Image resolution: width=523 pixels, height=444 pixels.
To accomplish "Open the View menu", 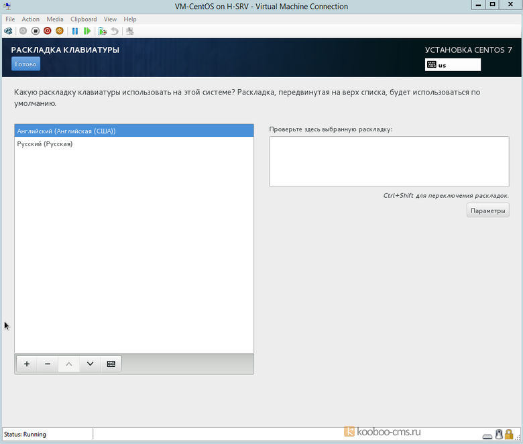I will click(110, 19).
